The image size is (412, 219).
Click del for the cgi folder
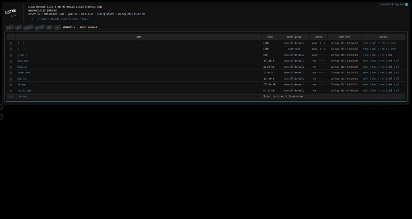point(390,55)
